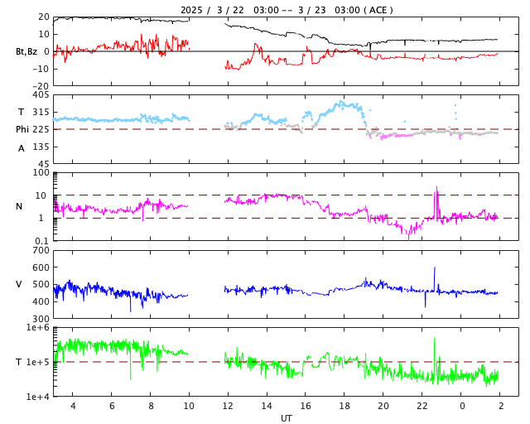
Task: Click the '315' tick label on Phi panel
Action: 41,112
